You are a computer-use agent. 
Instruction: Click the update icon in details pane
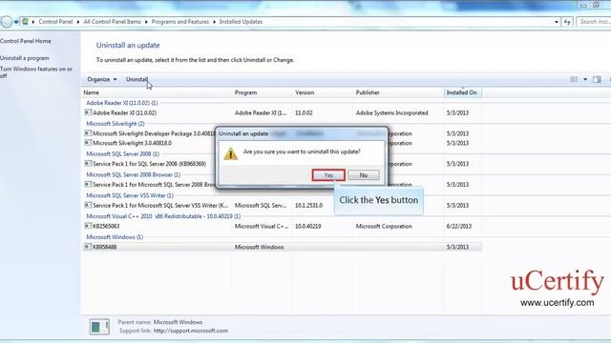(99, 327)
